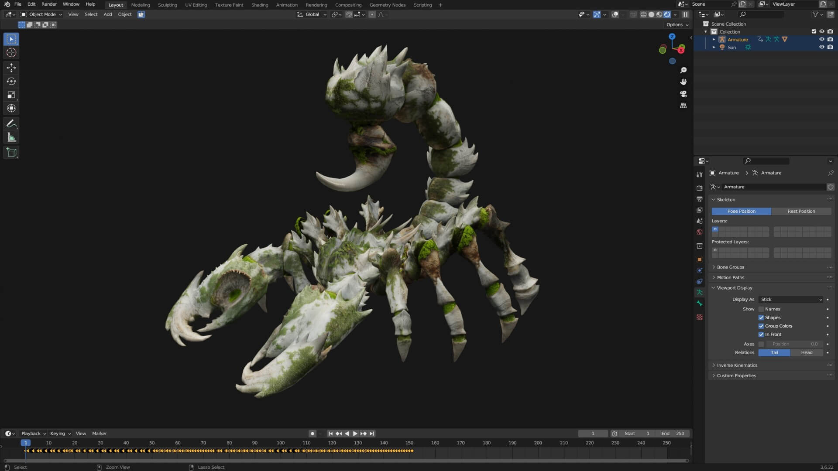Switch to the Sculpting workspace tab
This screenshot has height=471, width=838.
[167, 5]
